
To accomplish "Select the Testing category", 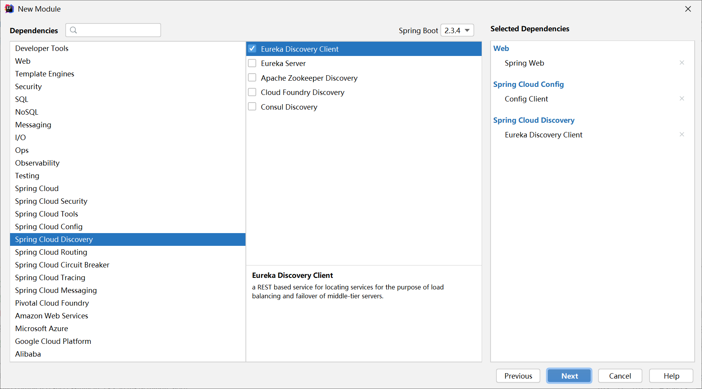I will click(128, 176).
